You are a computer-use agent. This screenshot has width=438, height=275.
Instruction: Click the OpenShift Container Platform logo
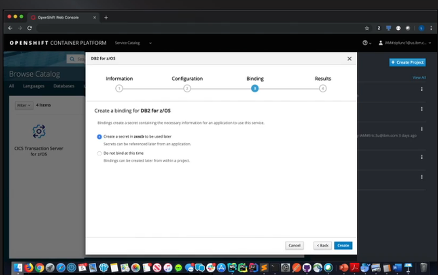(58, 43)
